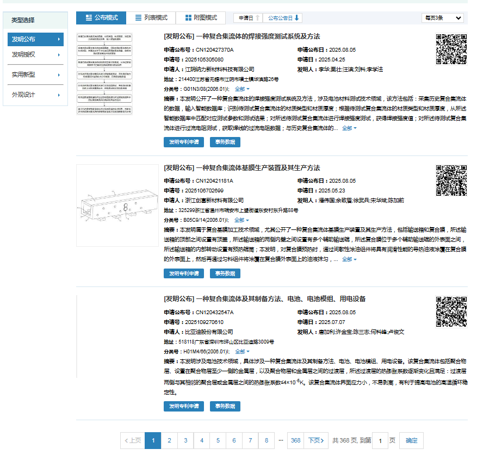477x455 pixels.
Task: Expand 全部 classification for G01N3/08
Action: 242,89
